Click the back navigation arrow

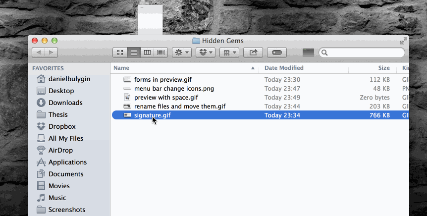click(38, 52)
